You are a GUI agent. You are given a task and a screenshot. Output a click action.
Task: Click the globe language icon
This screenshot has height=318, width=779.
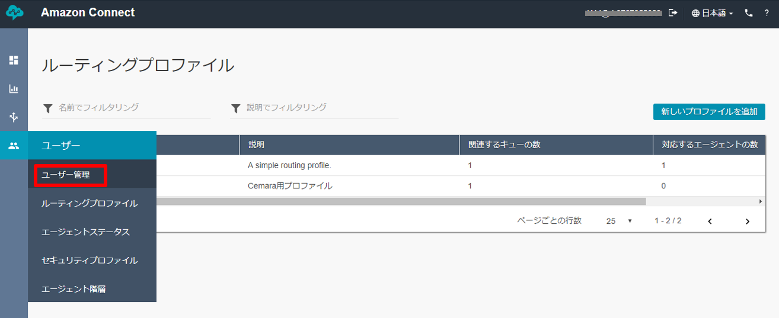(695, 13)
